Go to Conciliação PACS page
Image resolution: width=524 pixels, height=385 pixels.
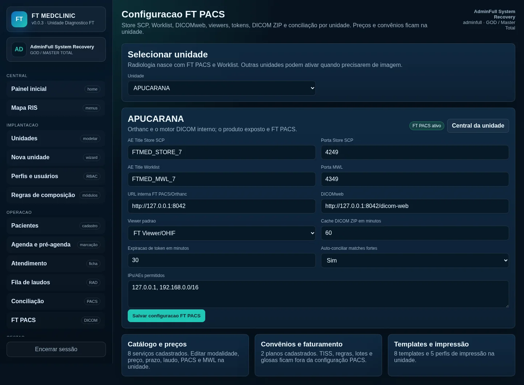pyautogui.click(x=56, y=301)
